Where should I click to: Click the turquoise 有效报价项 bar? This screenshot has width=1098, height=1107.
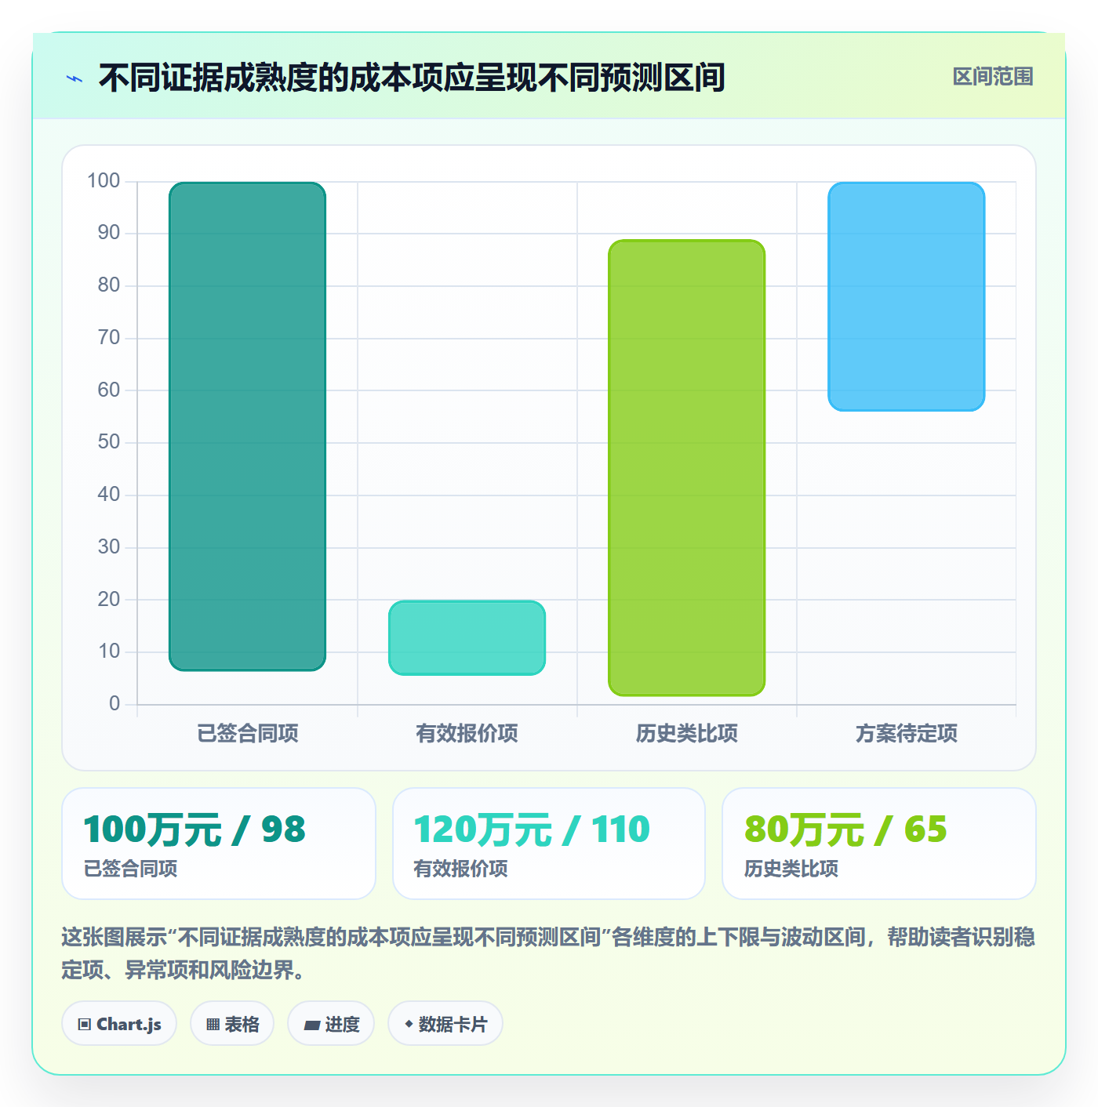coord(467,637)
